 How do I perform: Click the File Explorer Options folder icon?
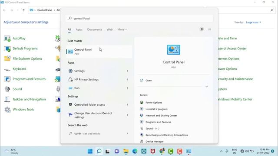click(x=7, y=58)
